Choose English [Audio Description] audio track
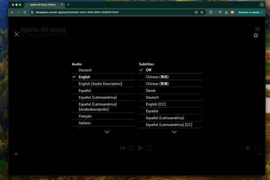This screenshot has height=180, width=270. coord(100,84)
